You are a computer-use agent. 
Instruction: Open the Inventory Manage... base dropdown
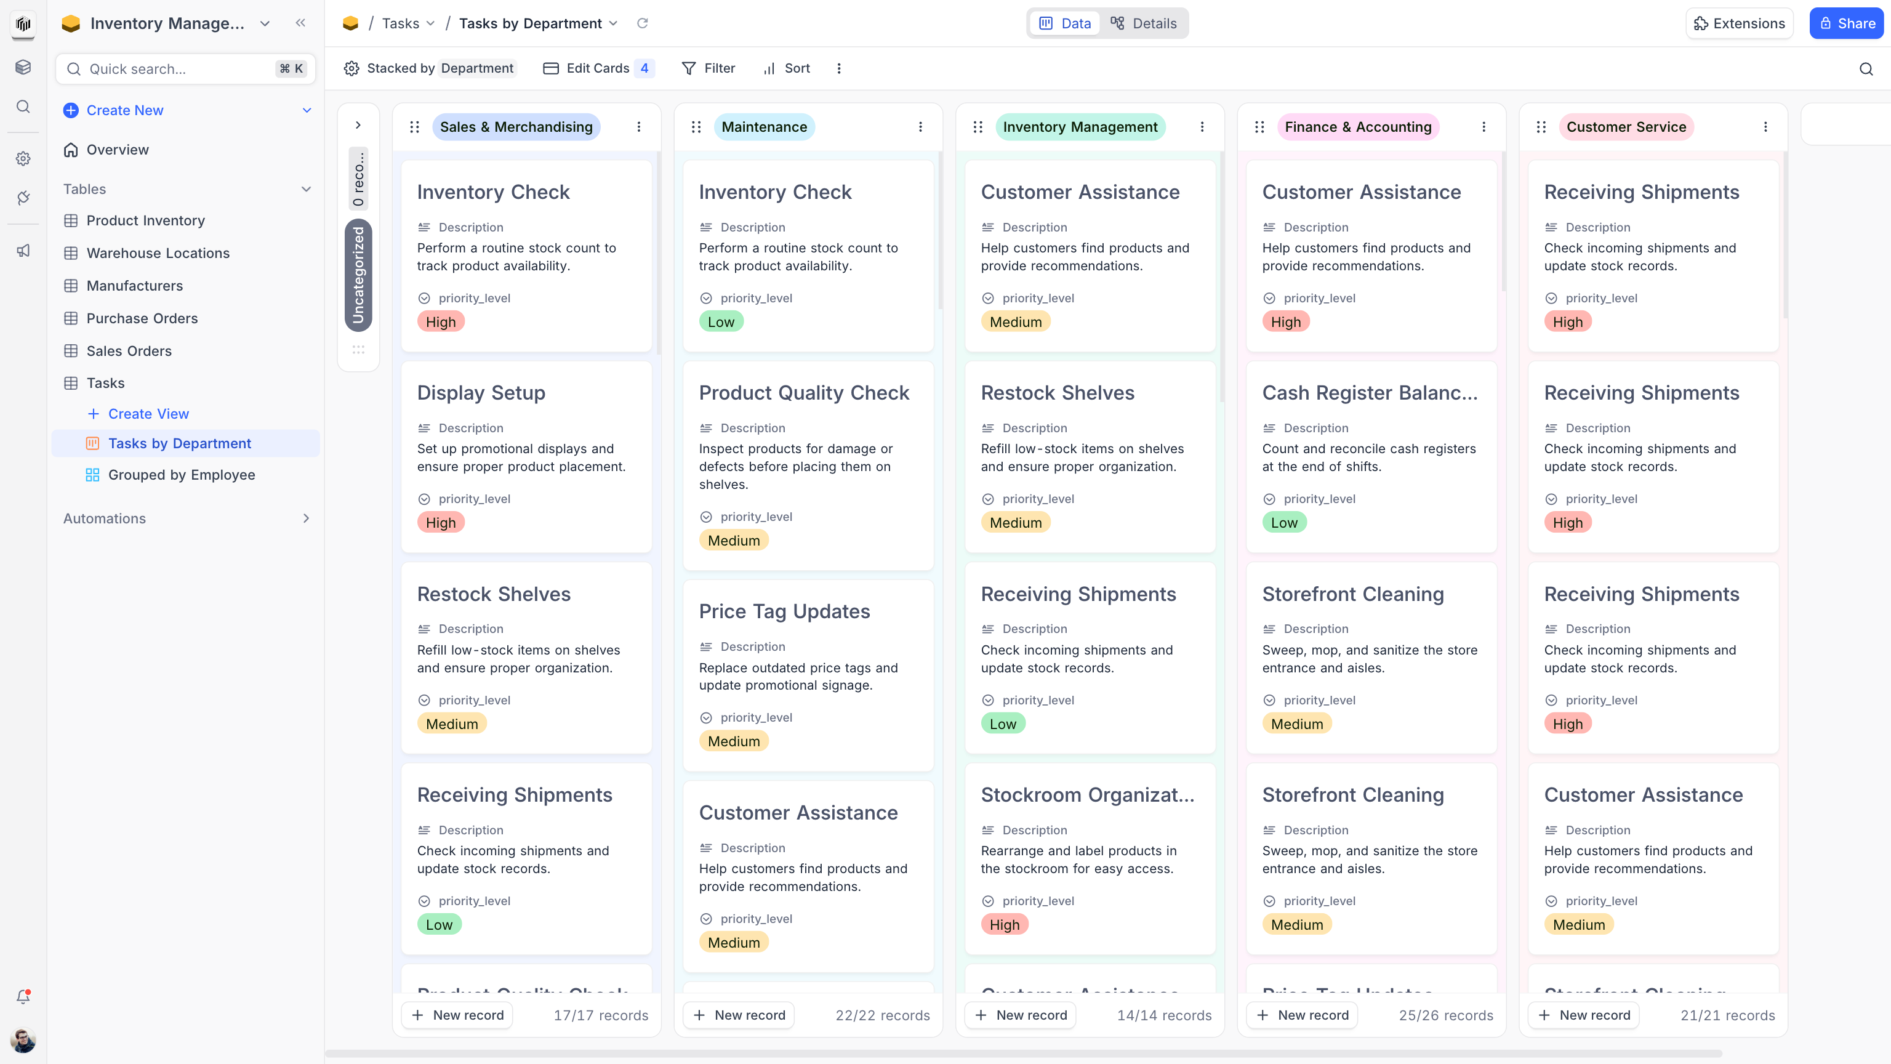[265, 23]
